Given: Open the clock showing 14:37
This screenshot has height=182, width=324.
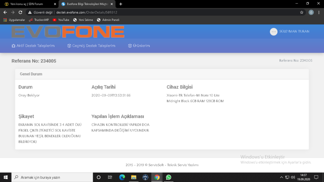Looking at the screenshot, I should point(303,177).
